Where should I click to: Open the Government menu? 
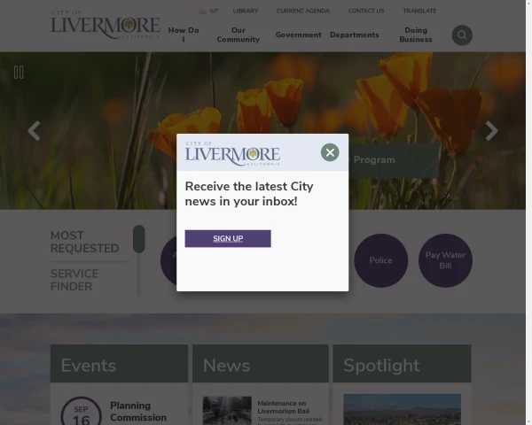pos(298,35)
